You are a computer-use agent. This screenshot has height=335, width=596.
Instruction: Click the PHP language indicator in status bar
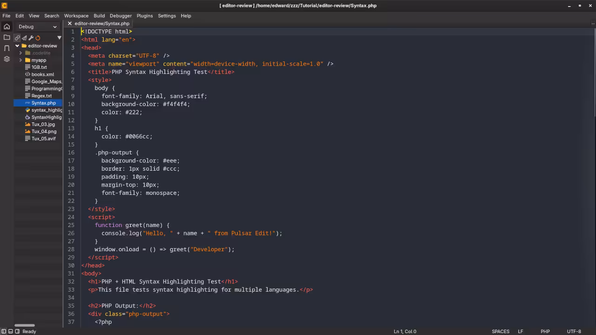[x=545, y=331]
